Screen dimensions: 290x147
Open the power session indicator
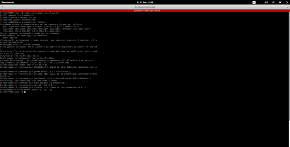pyautogui.click(x=287, y=2)
